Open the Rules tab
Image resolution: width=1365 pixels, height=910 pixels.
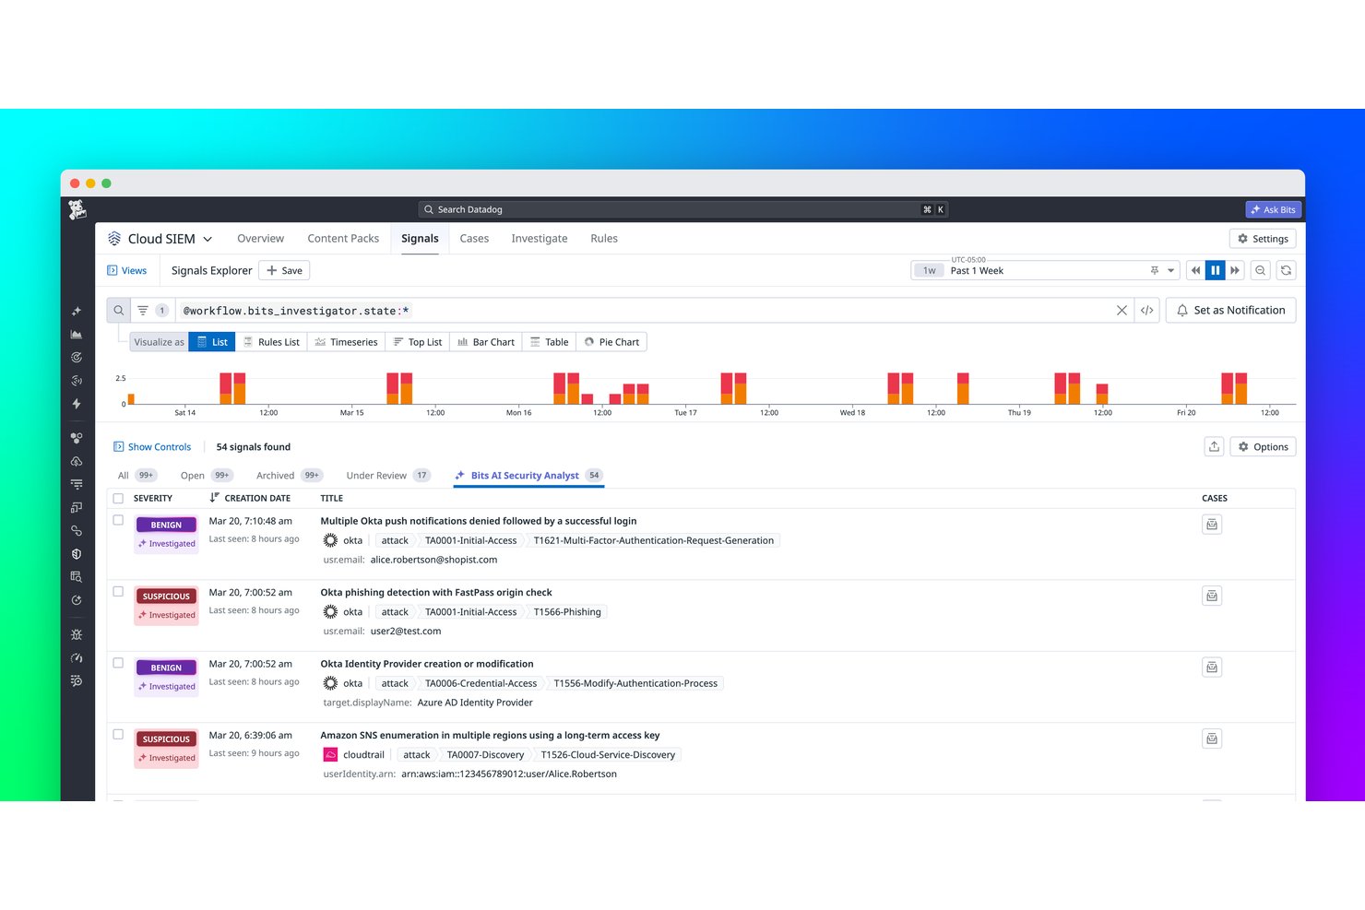point(604,238)
